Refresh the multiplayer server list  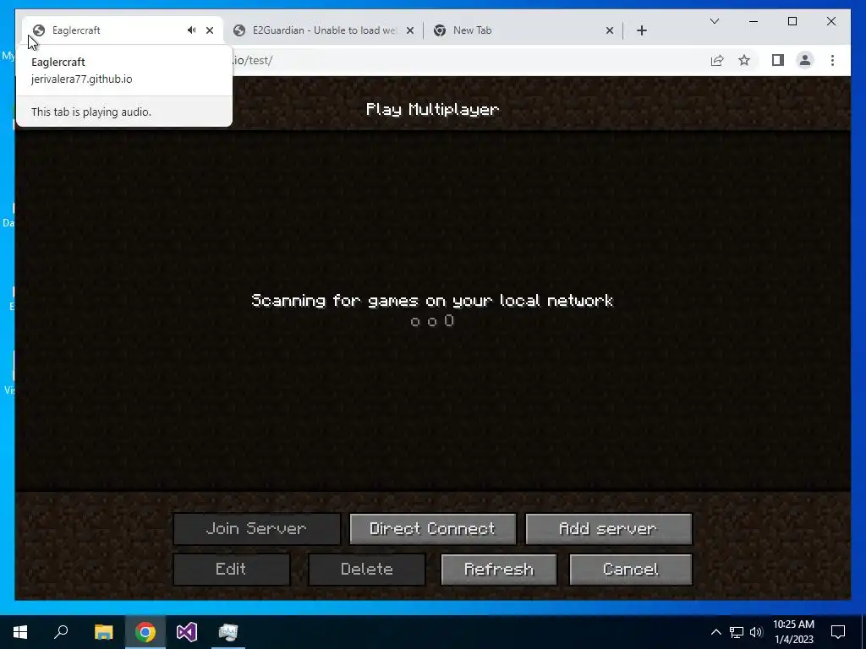(x=499, y=570)
